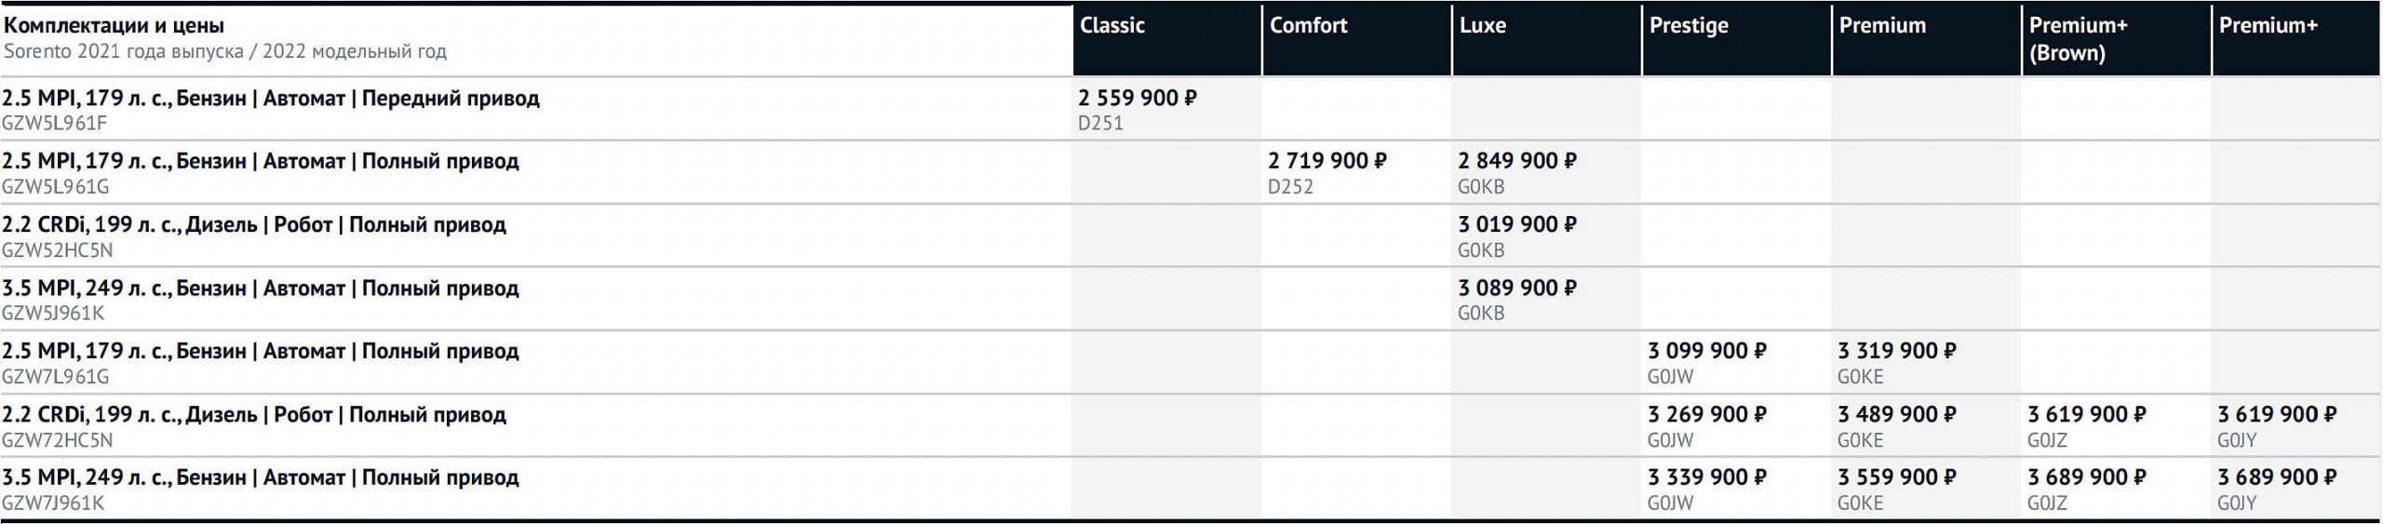Click the Premium price 3 489 900 ₽
Viewport: 2383px width, 524px height.
pyautogui.click(x=1896, y=414)
